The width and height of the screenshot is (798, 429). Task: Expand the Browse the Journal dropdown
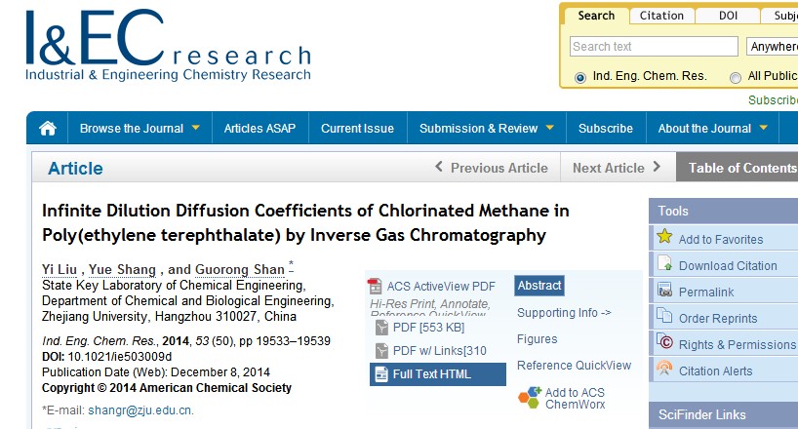coord(140,129)
